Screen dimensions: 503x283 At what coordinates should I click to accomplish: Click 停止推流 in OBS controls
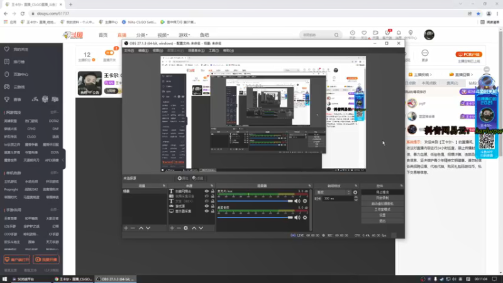[x=382, y=192]
